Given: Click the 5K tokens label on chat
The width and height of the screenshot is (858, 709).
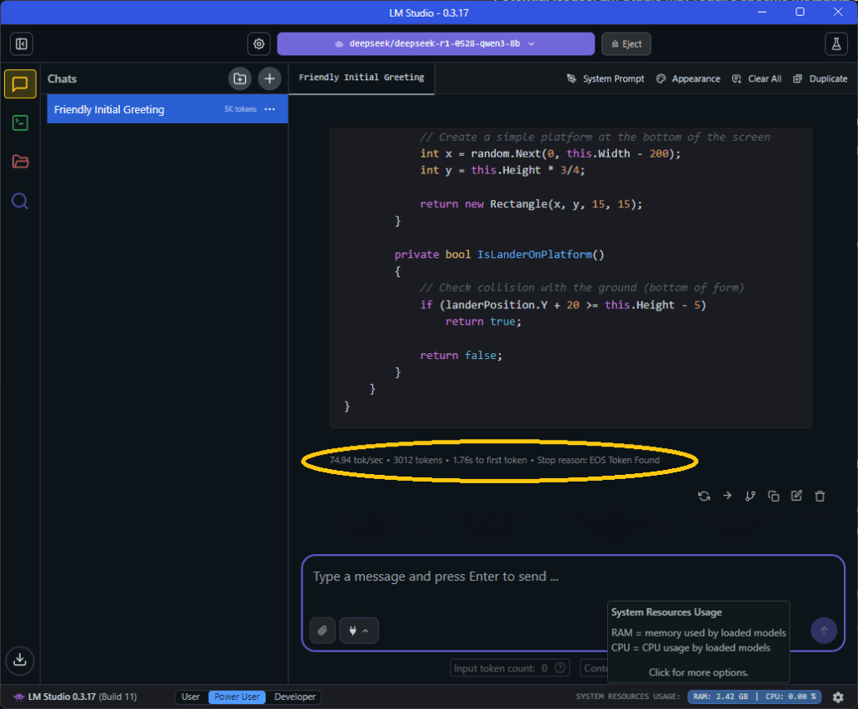Looking at the screenshot, I should (240, 109).
